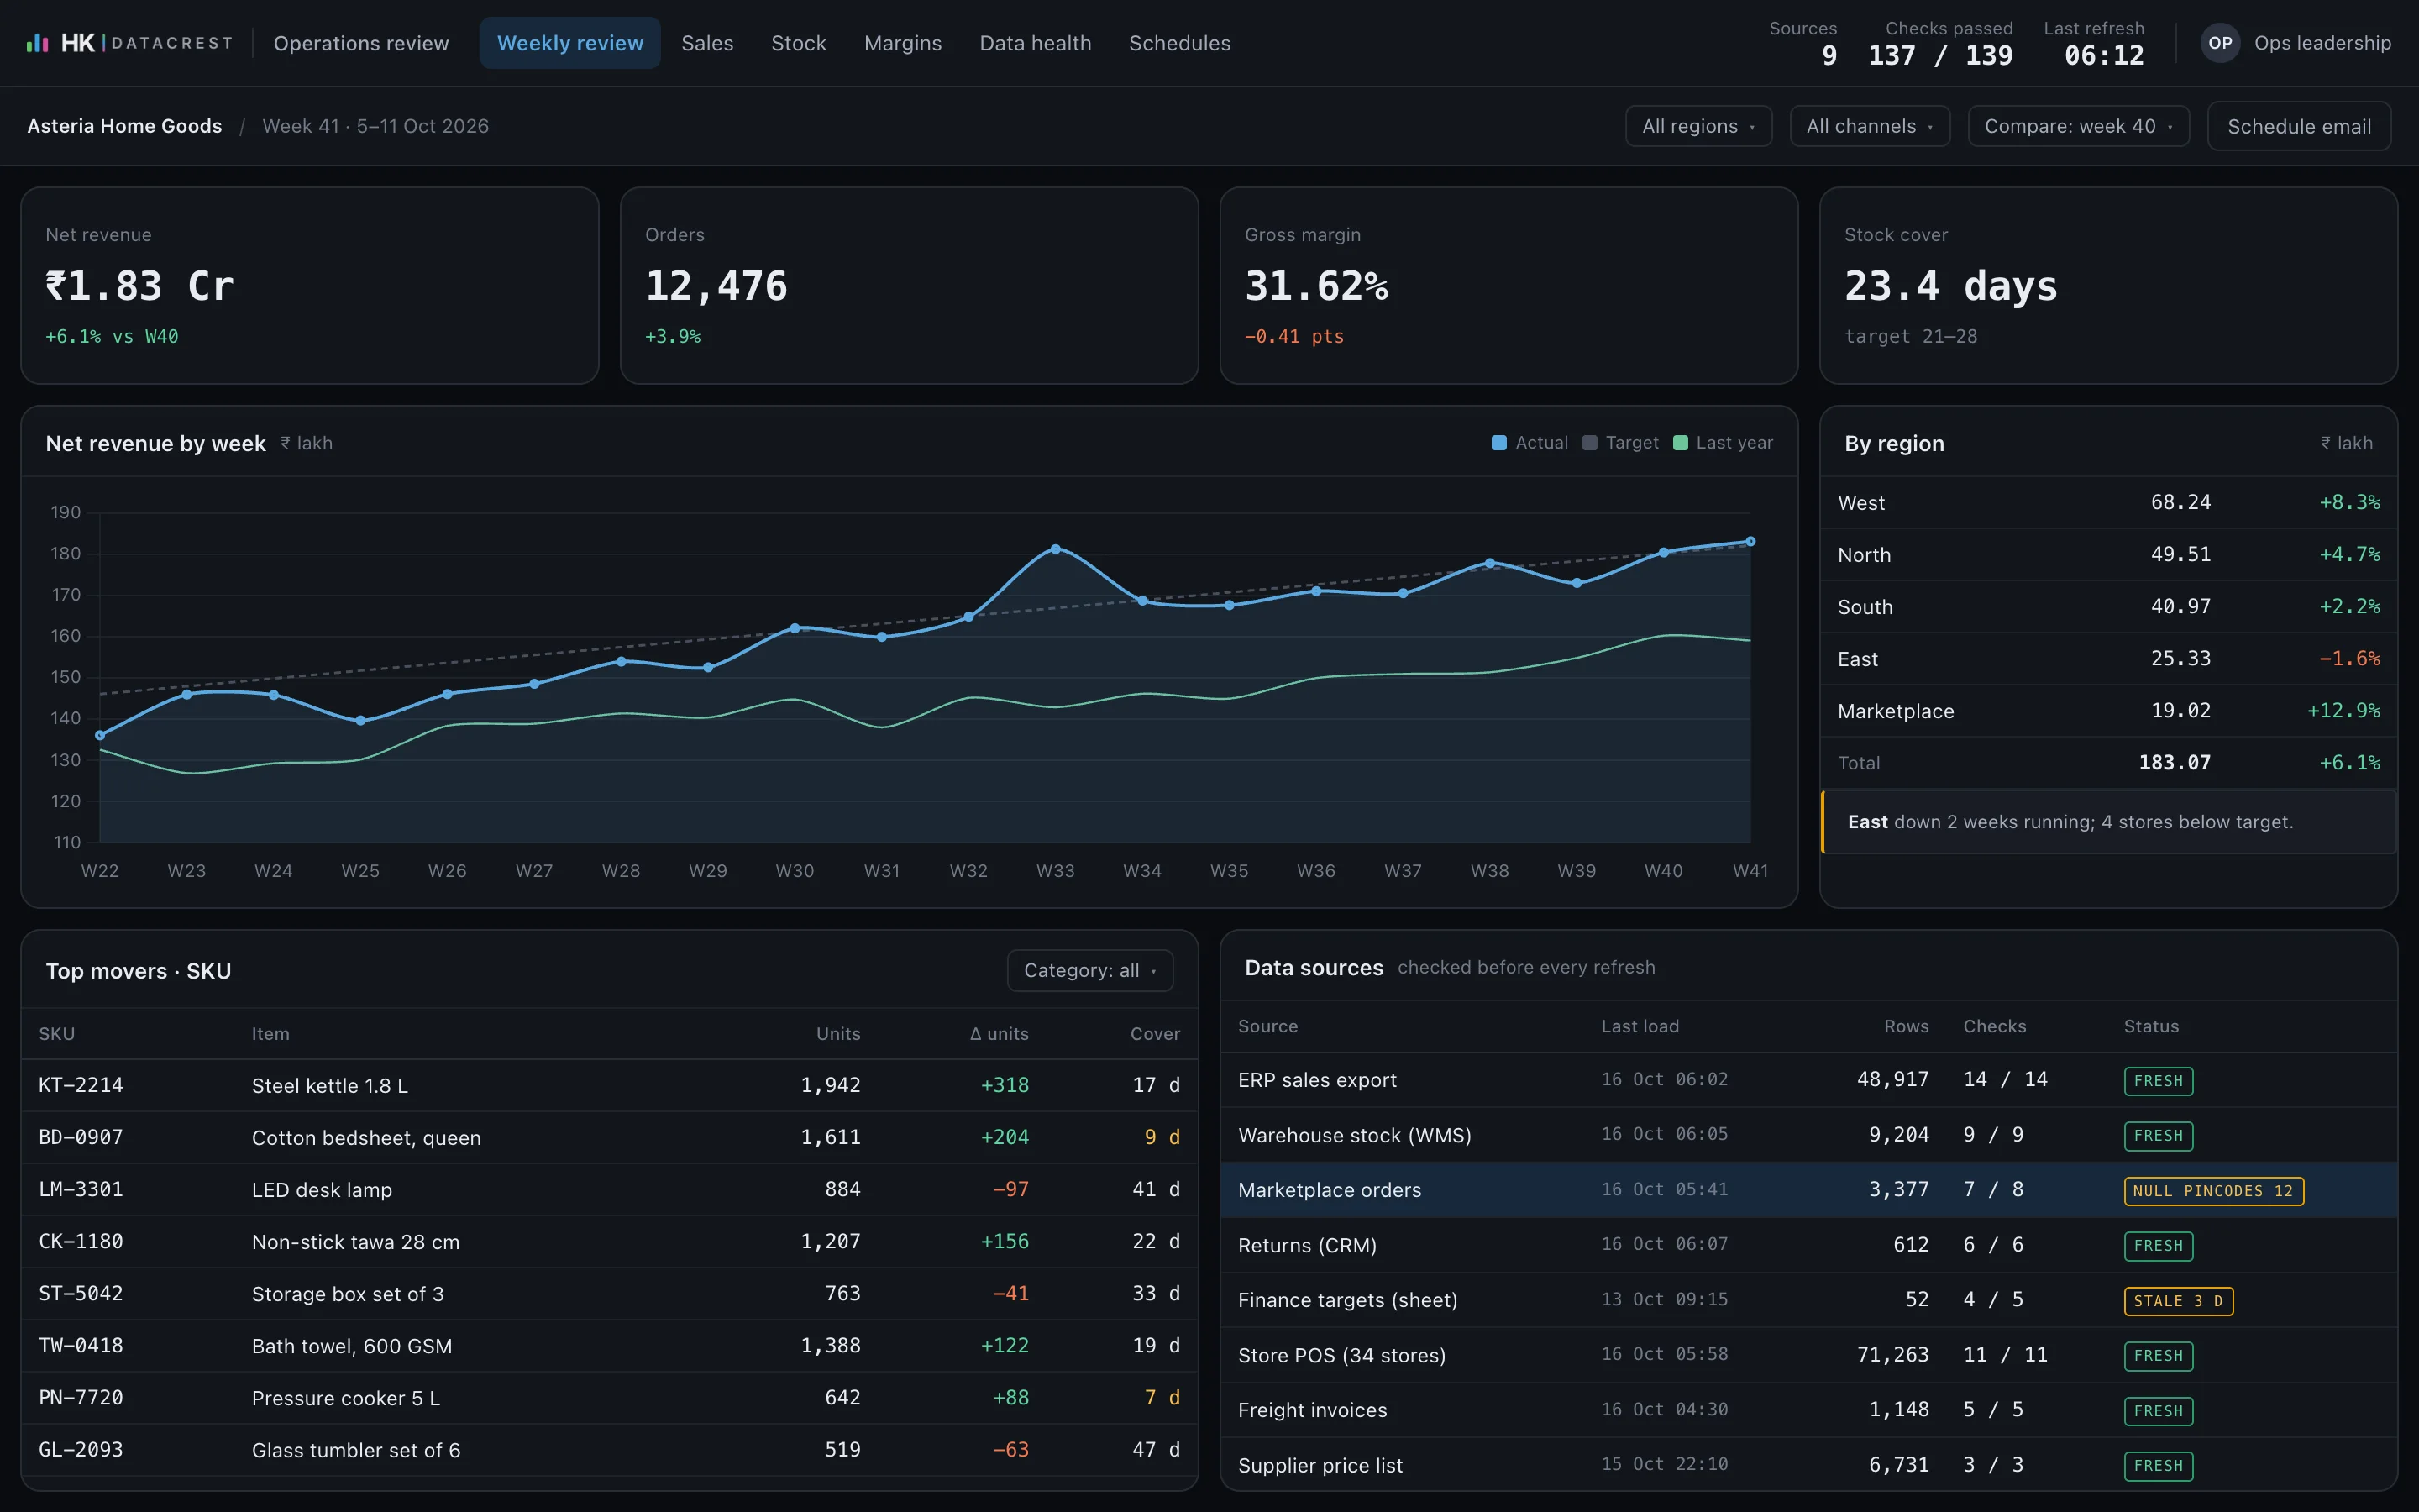Screen dimensions: 2419x1512
Task: Select the W41 data point on the chart
Action: (x=1750, y=541)
